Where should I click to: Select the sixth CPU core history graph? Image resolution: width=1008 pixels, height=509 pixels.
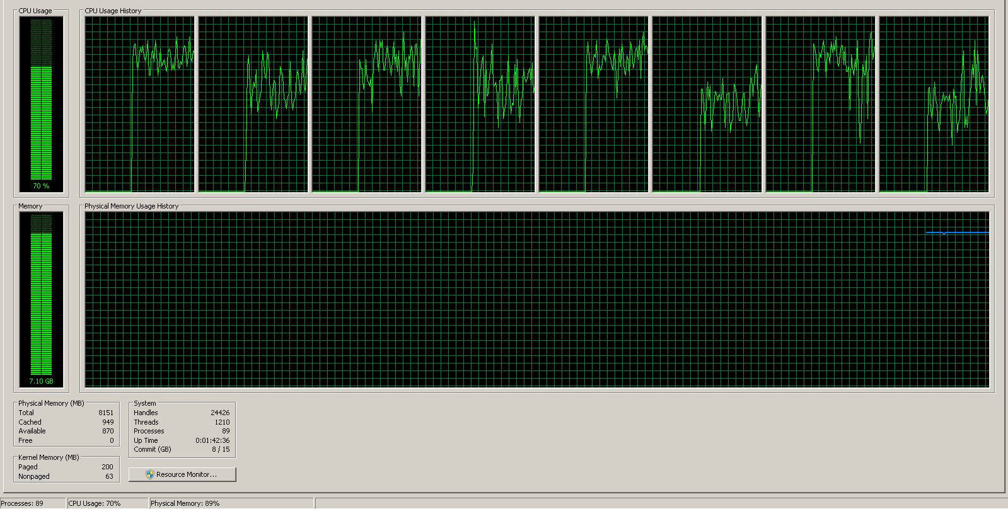[x=707, y=104]
